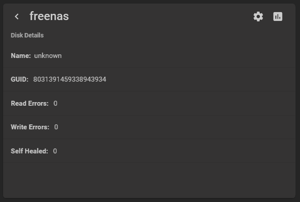Click blank space at end of Write Errors row
The height and width of the screenshot is (202, 300).
176,127
